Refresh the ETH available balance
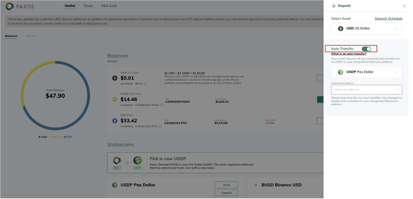Screen dimensions: 413x199 point(160,127)
